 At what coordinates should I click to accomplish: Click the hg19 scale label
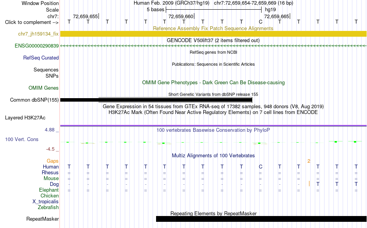[270, 10]
